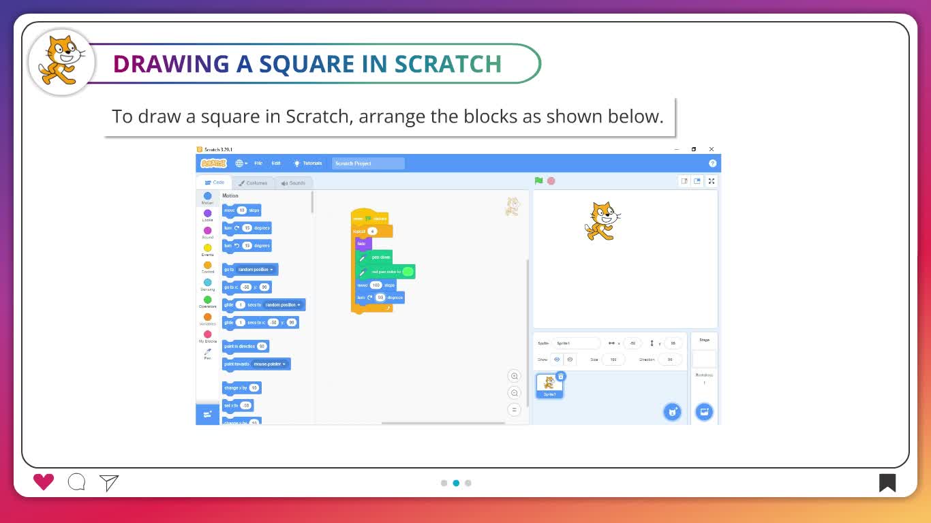Open the language globe dropdown
This screenshot has width=931, height=523.
241,163
